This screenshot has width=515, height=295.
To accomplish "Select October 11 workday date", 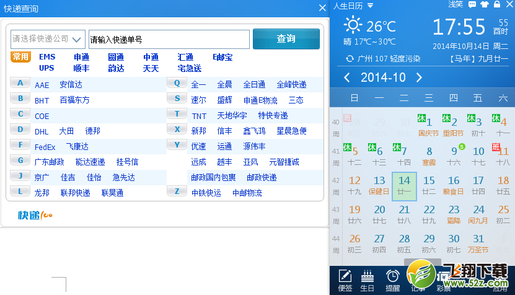I will [503, 156].
